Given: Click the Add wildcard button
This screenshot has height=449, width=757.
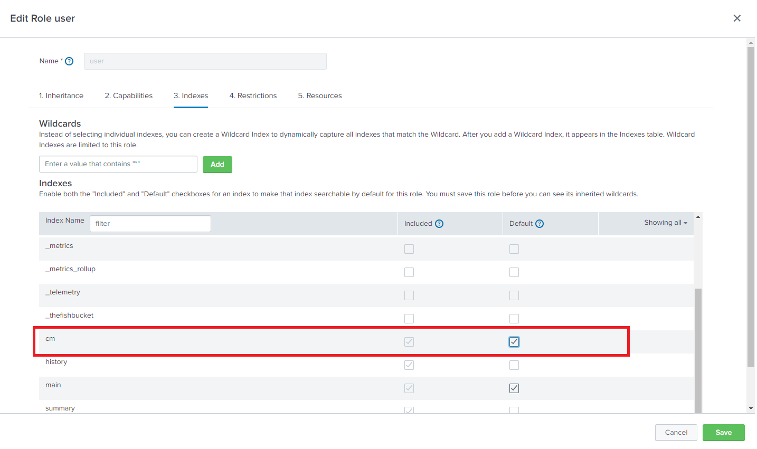Looking at the screenshot, I should click(217, 164).
